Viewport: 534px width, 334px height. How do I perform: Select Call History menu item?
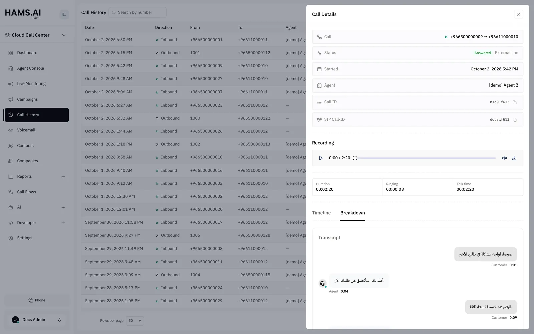(37, 115)
